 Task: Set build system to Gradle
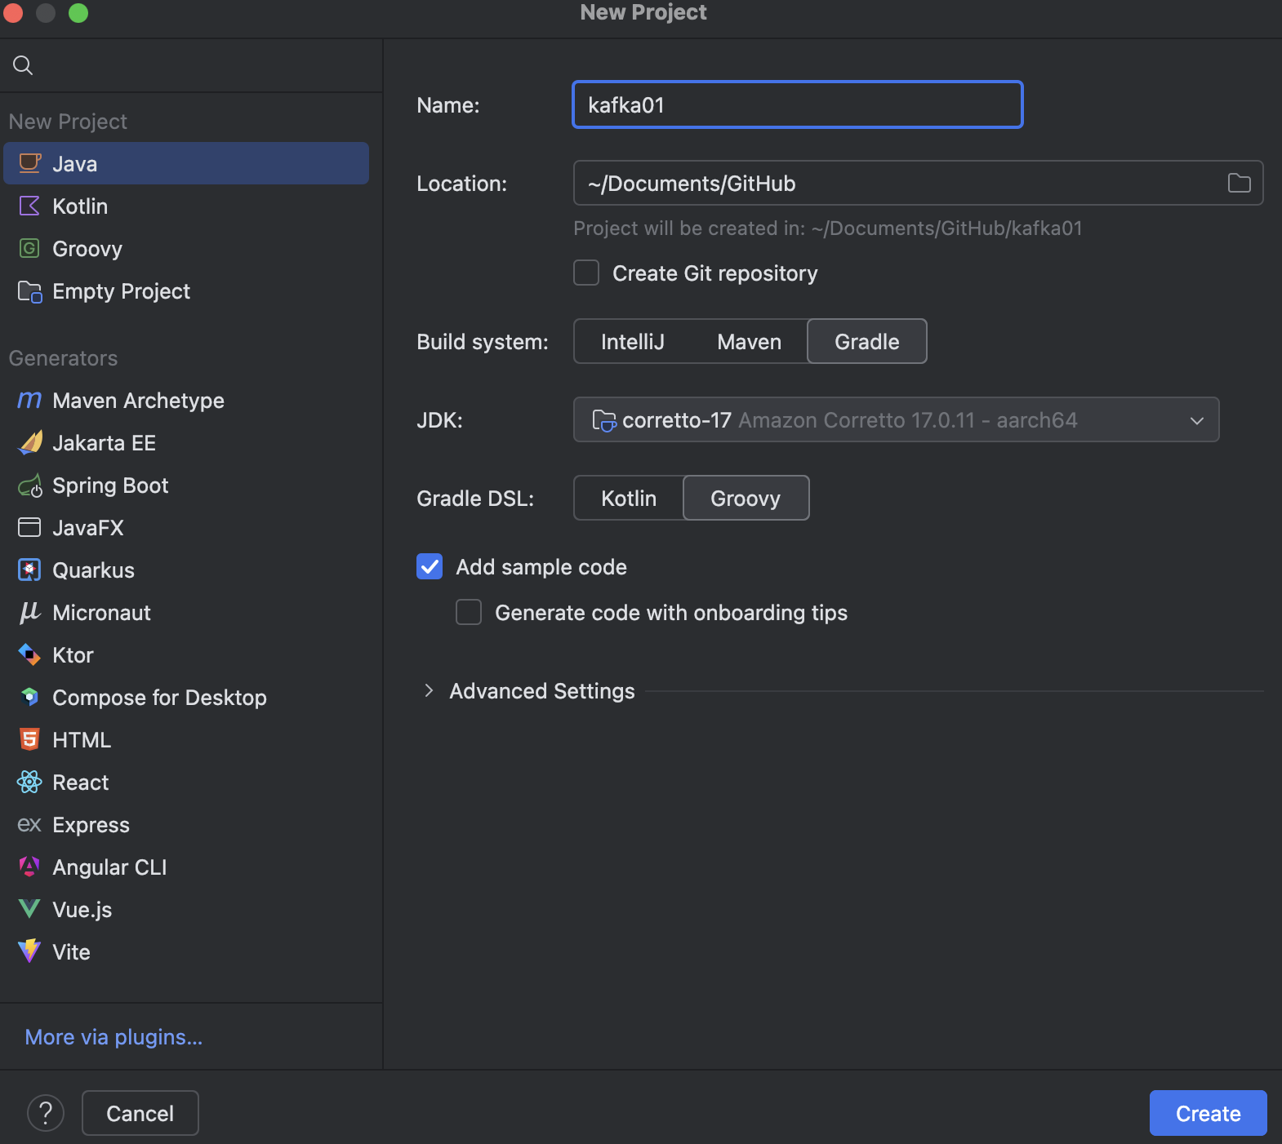pos(867,342)
